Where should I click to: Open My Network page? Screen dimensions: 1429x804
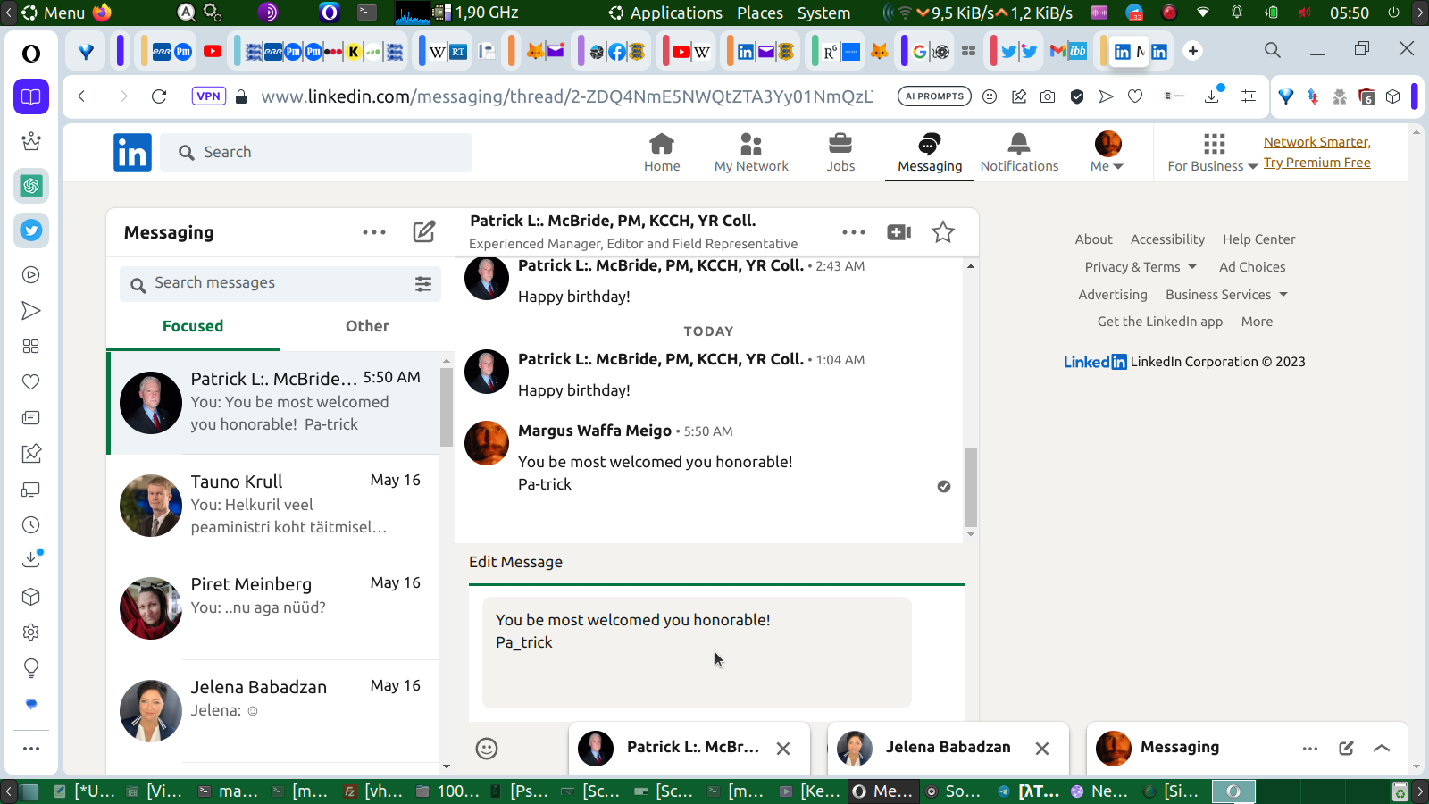click(751, 152)
